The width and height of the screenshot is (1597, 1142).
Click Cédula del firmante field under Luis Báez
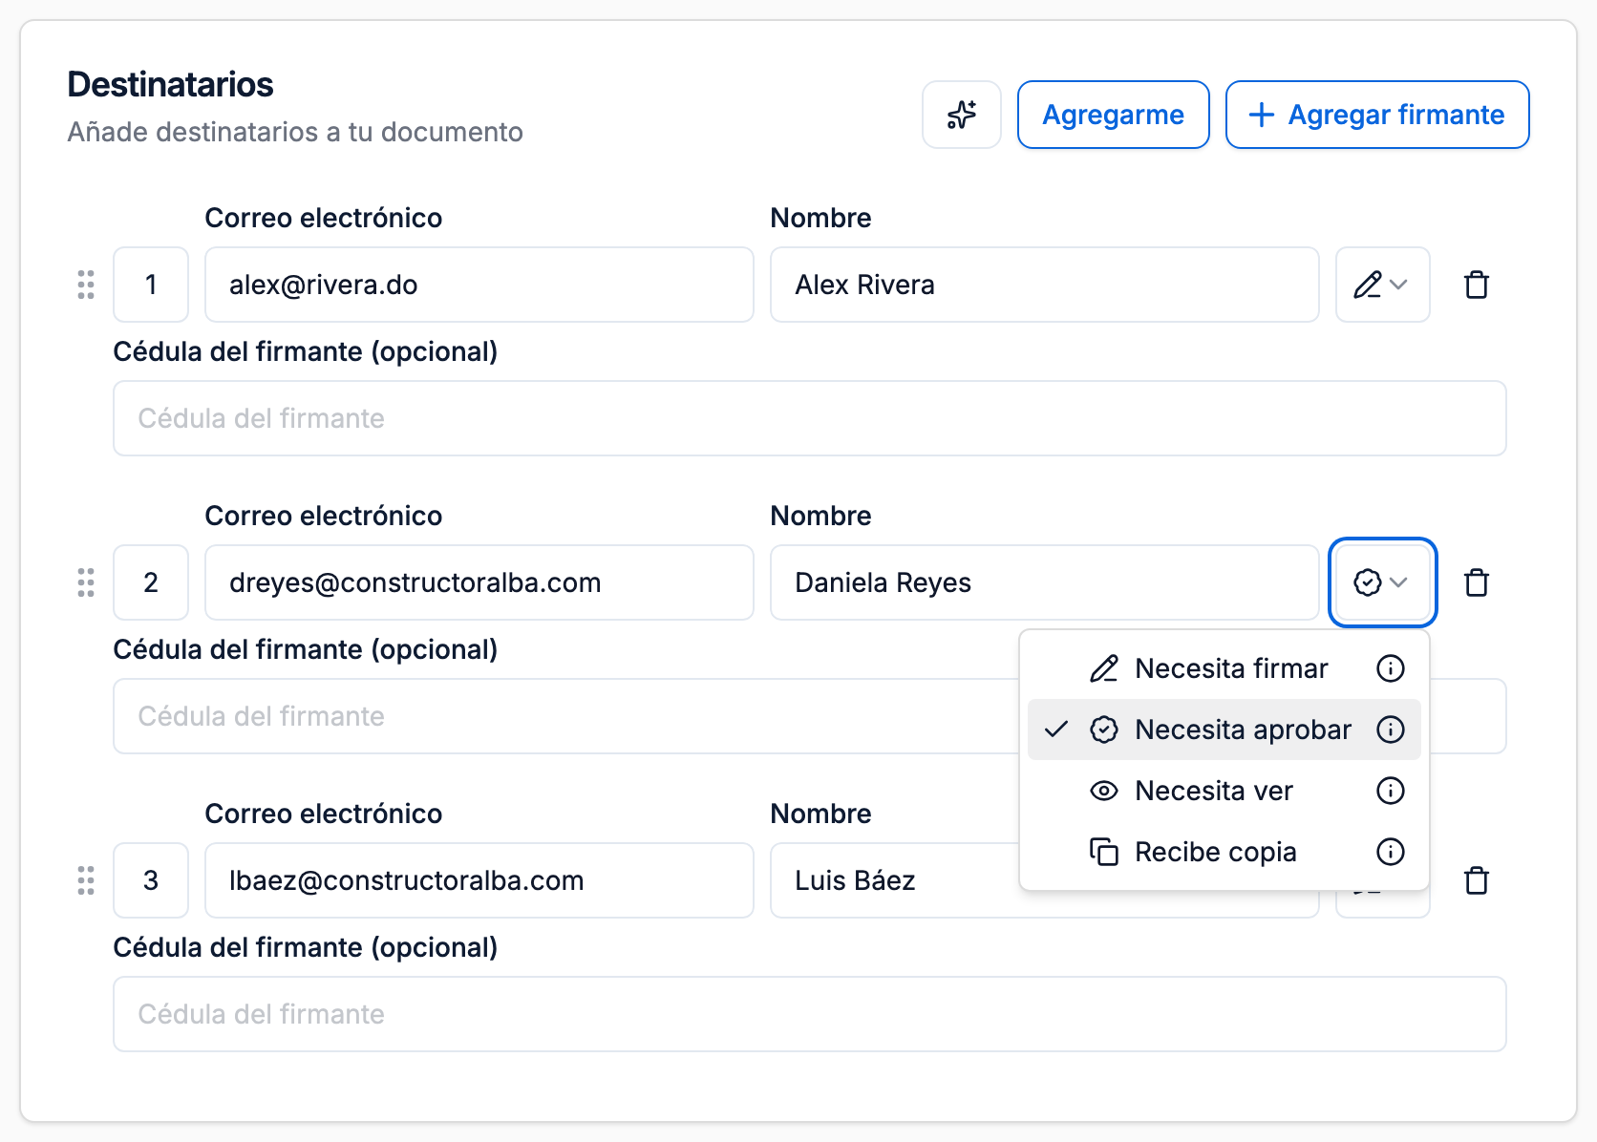[x=810, y=1014]
